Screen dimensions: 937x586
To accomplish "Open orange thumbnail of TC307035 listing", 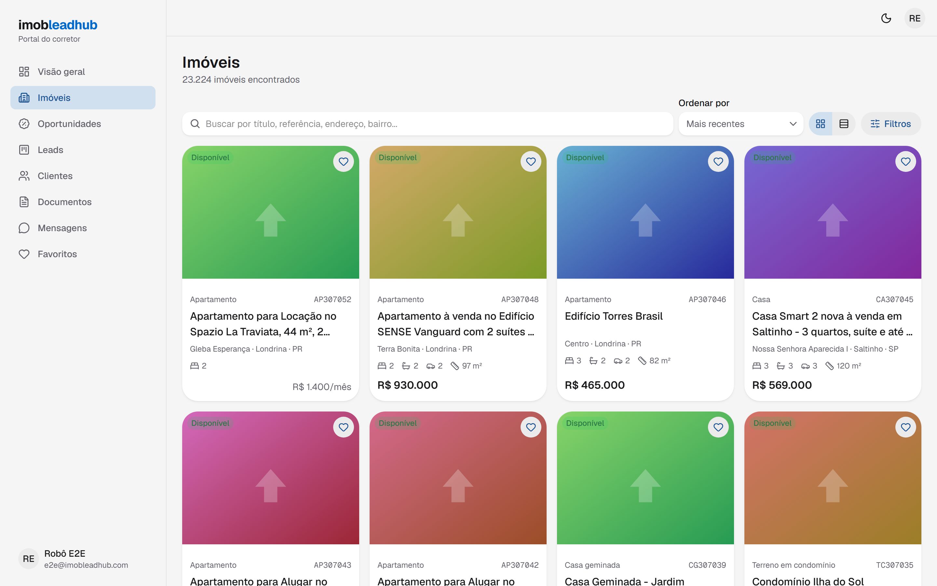I will pos(833,478).
